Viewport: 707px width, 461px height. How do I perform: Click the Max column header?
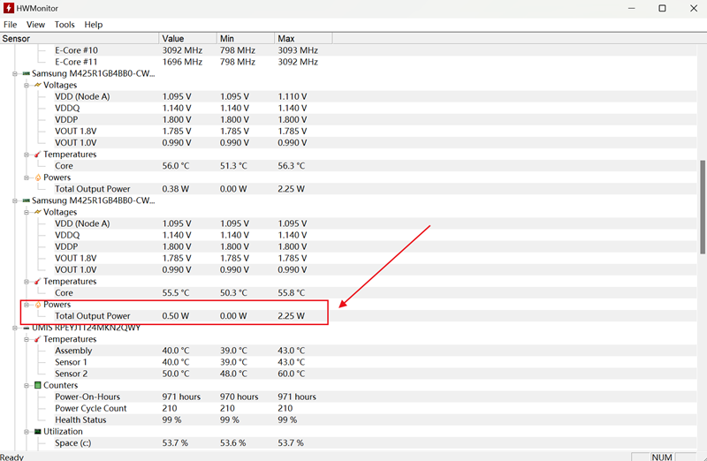point(286,39)
